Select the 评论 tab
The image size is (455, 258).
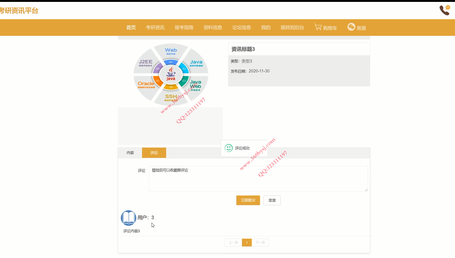point(154,153)
